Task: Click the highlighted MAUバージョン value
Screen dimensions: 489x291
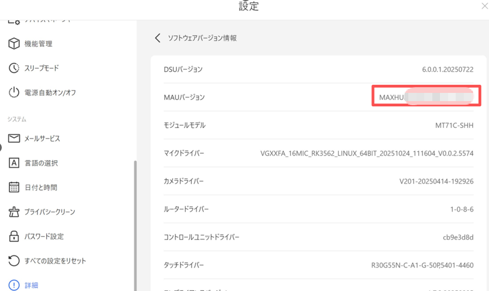Action: (x=426, y=97)
